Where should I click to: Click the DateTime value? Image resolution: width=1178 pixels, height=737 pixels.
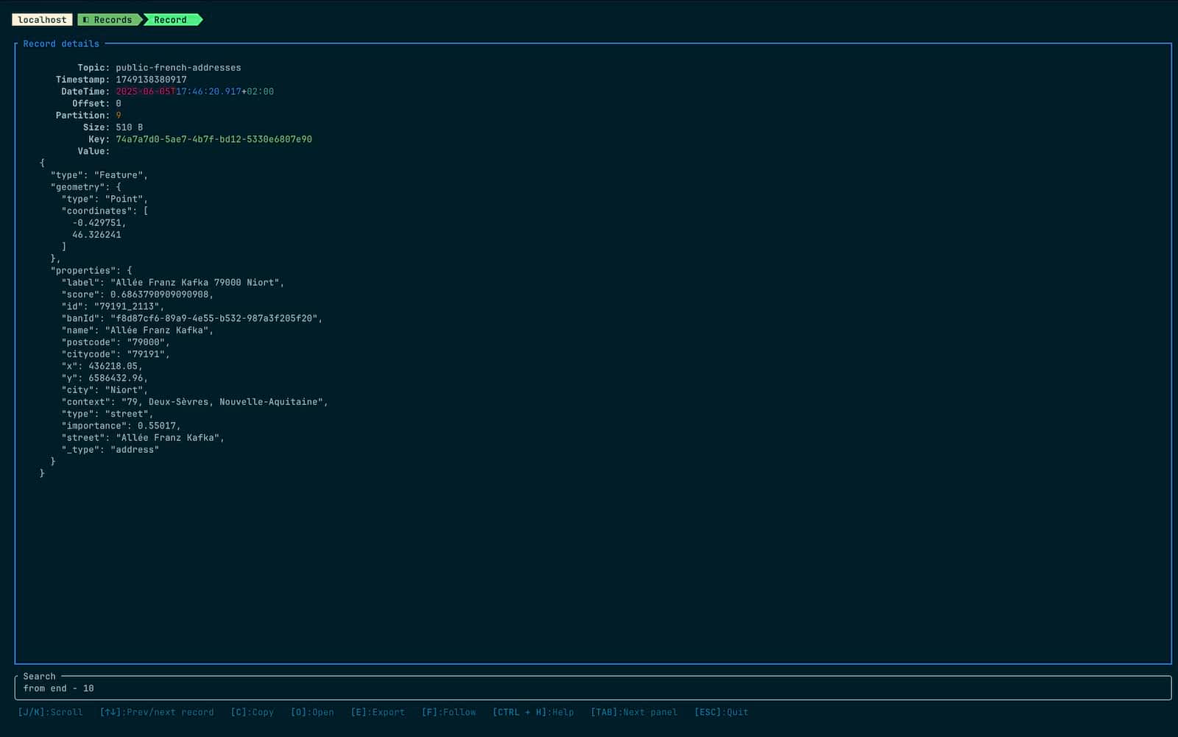[x=194, y=91]
